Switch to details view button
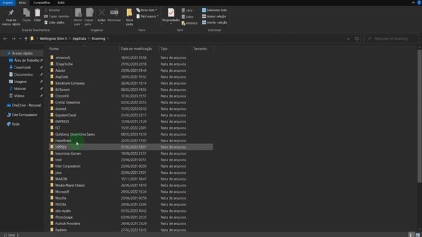 click(x=411, y=235)
